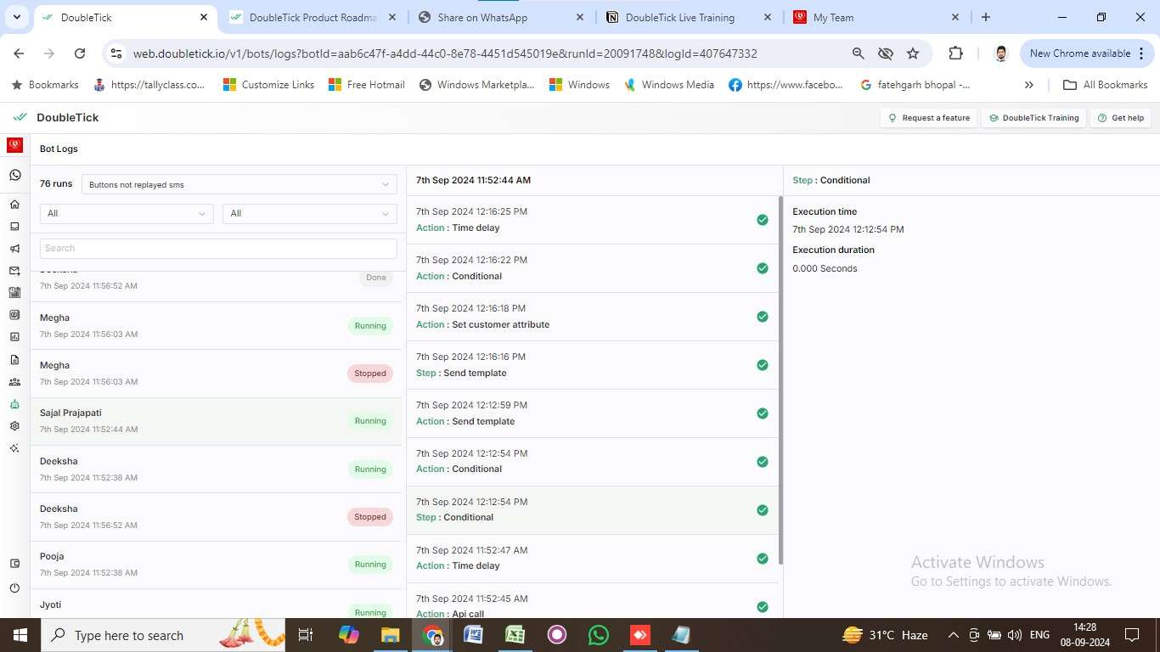
Task: Open the analytics chart icon in sidebar
Action: 14,337
